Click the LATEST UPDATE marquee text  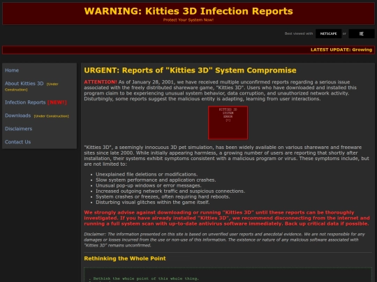pyautogui.click(x=341, y=49)
